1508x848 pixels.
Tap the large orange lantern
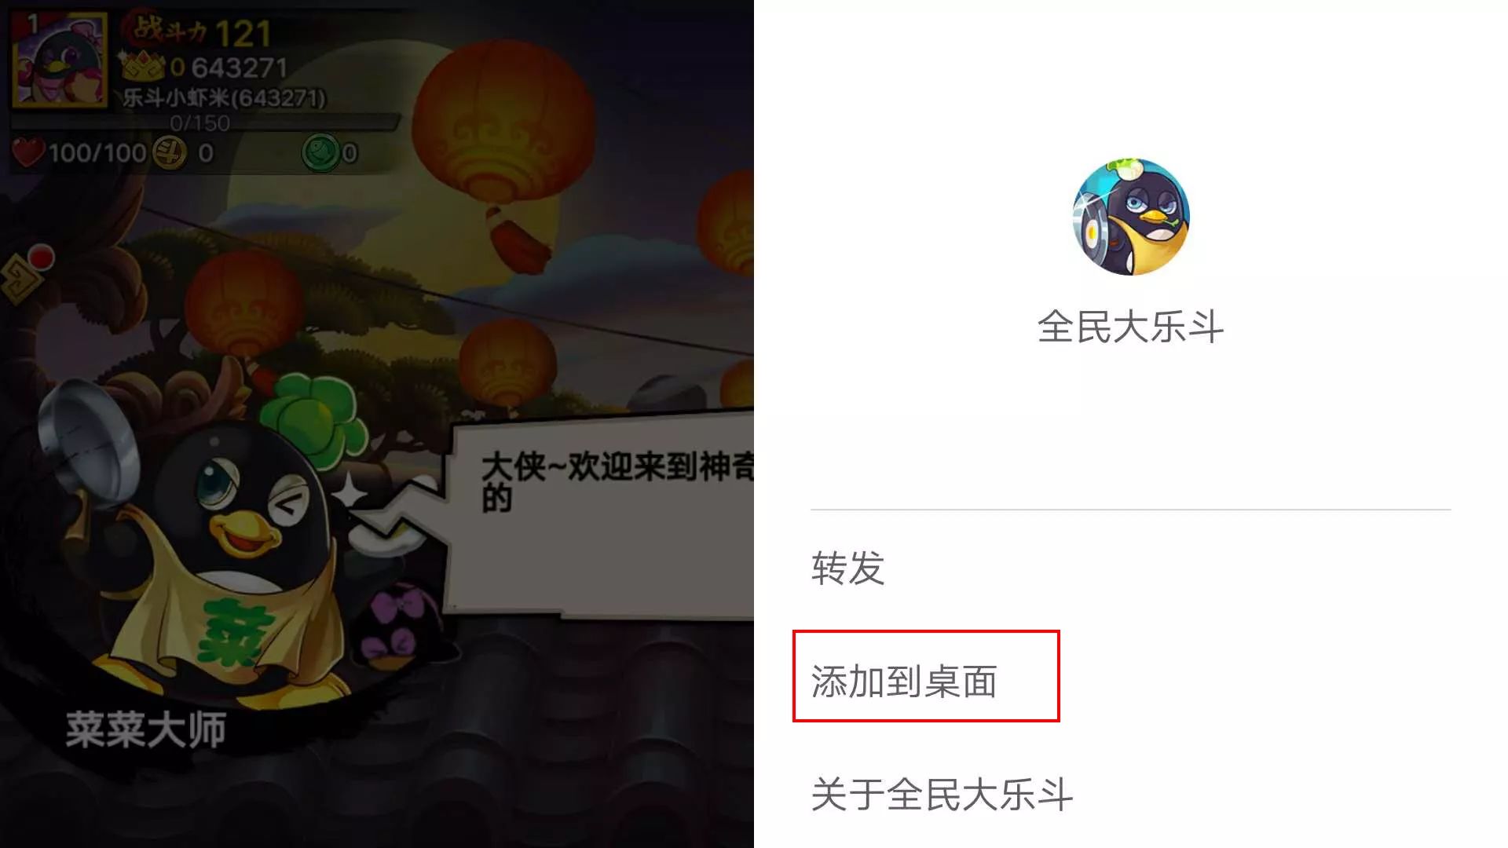coord(503,126)
